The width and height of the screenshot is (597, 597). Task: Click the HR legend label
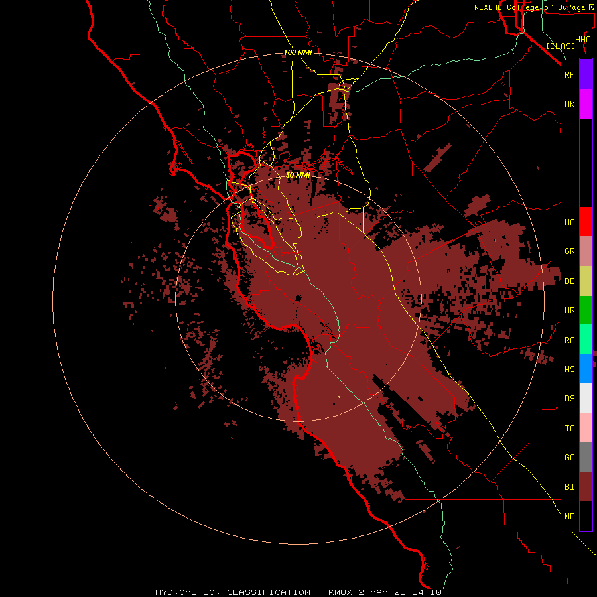pyautogui.click(x=570, y=310)
